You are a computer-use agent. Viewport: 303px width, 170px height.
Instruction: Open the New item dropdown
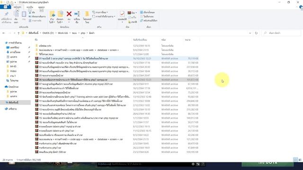pos(100,12)
